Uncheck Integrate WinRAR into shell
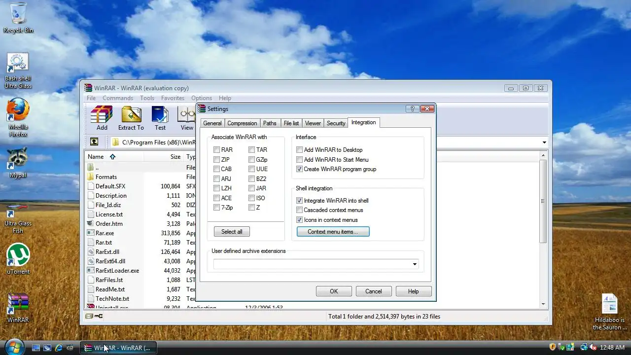The image size is (631, 355). click(x=299, y=201)
